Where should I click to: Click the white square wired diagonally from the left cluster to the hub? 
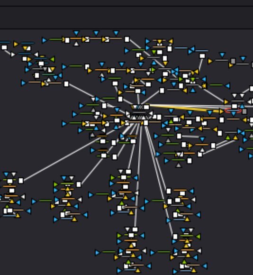click(x=66, y=84)
